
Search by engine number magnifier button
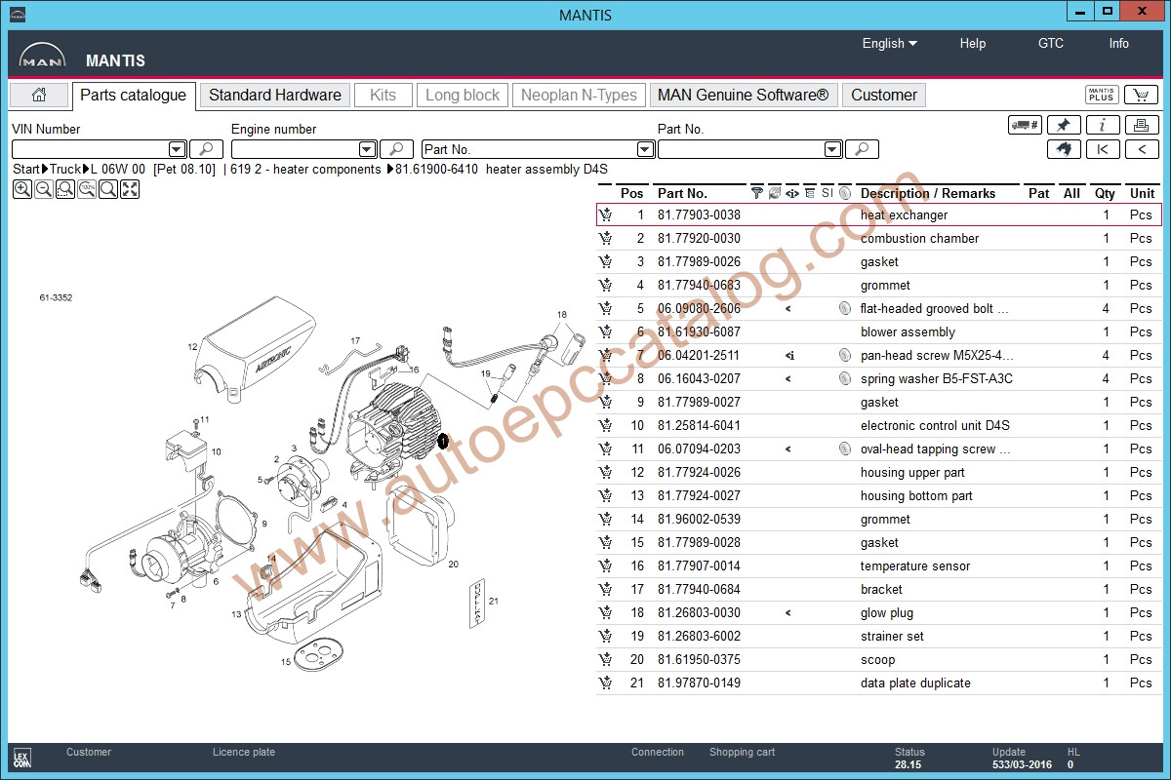pos(396,149)
